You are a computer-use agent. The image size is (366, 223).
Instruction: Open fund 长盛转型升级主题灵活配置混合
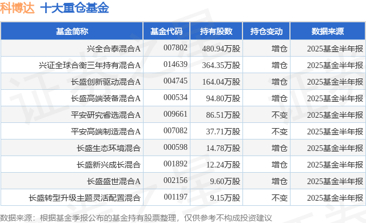85,198
